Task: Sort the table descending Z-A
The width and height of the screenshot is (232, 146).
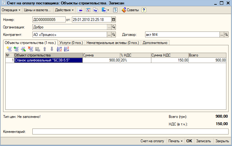Action: pyautogui.click(x=66, y=49)
